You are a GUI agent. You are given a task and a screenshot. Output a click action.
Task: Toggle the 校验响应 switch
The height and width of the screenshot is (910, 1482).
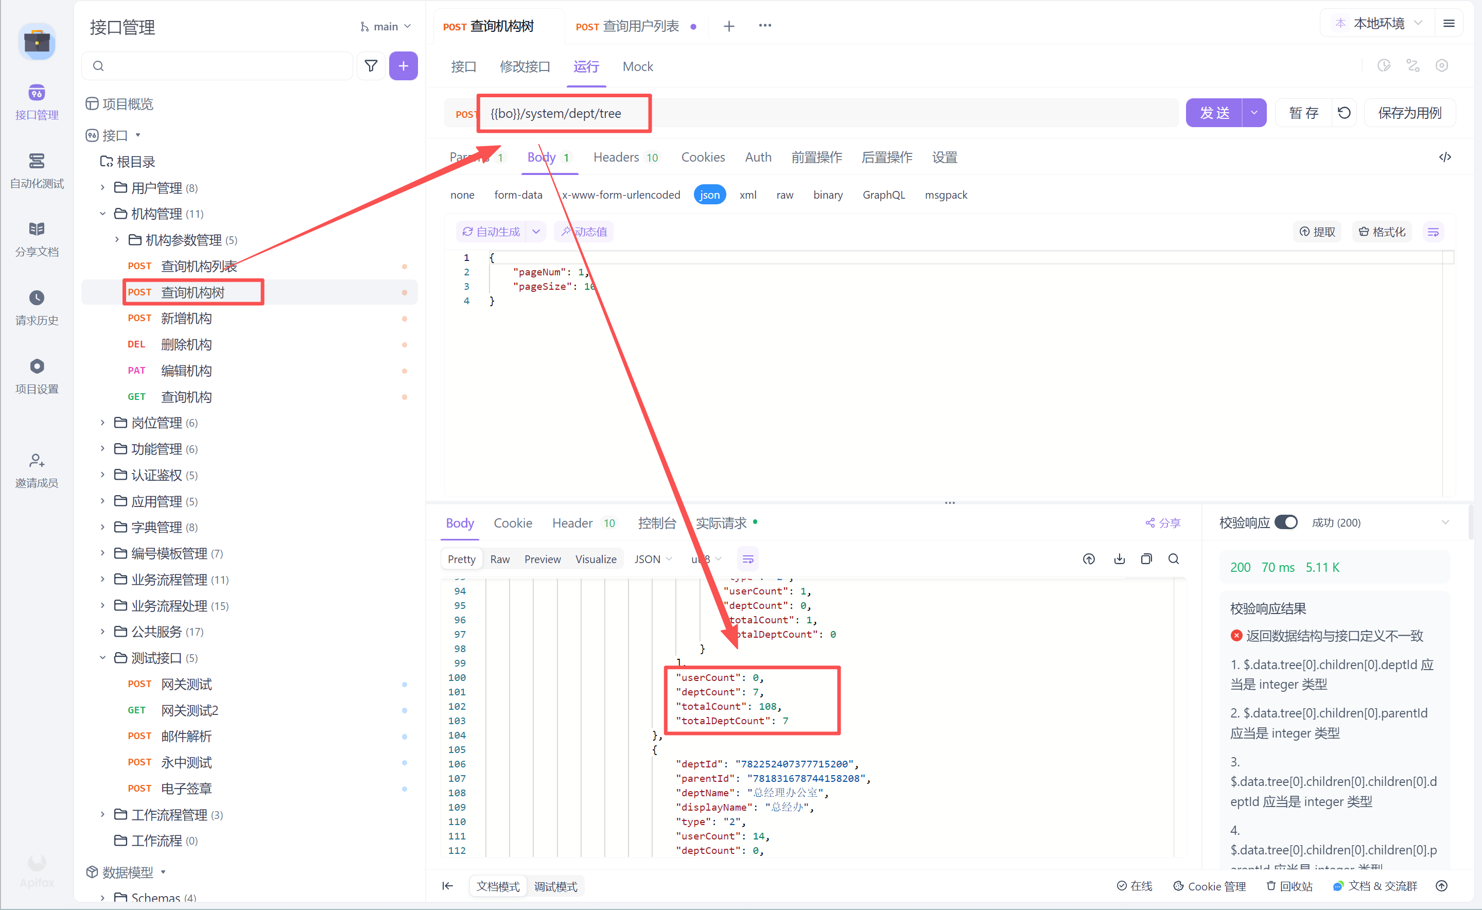point(1286,522)
